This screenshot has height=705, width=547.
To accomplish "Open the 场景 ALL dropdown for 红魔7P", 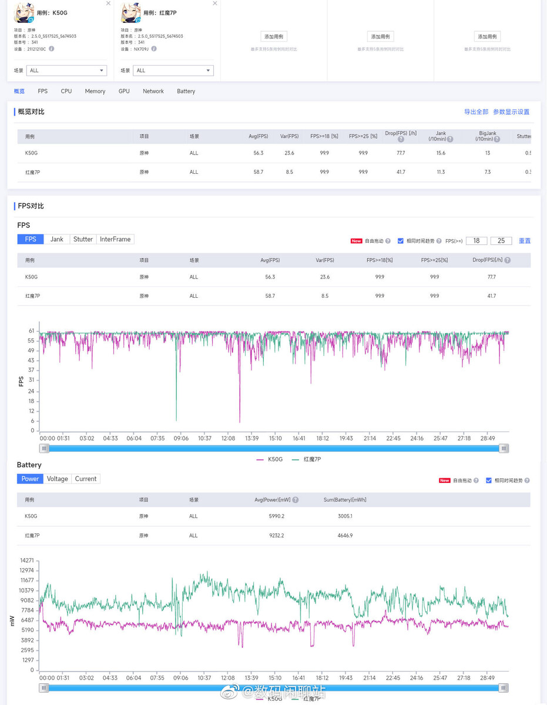I will point(173,70).
